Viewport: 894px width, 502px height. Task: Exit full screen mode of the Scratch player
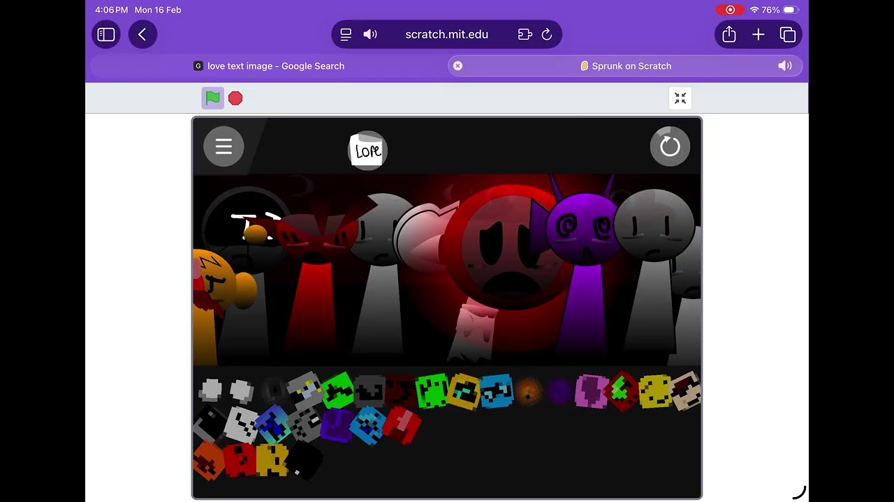(680, 98)
